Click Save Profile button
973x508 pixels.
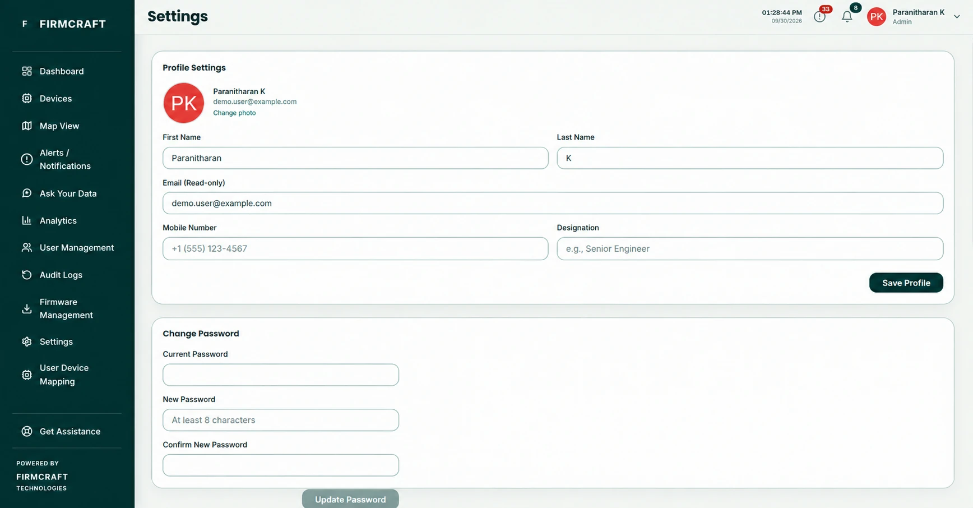(x=906, y=283)
